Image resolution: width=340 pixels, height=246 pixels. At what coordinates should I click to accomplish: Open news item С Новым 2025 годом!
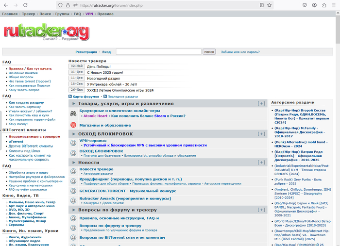tap(105, 73)
